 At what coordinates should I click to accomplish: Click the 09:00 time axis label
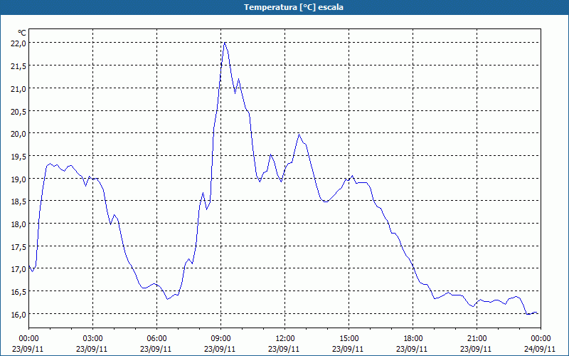pos(220,339)
